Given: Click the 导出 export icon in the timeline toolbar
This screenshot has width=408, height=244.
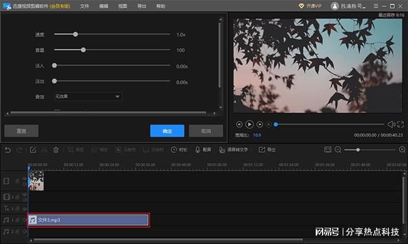Looking at the screenshot, I should tap(267, 150).
